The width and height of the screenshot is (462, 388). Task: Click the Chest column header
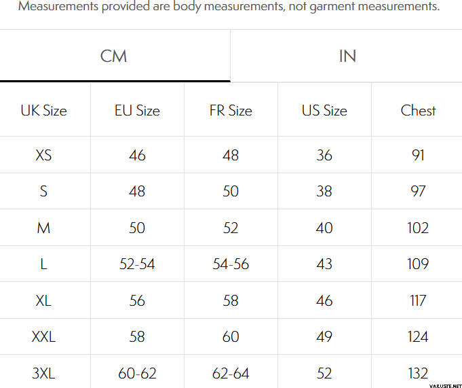click(x=418, y=111)
